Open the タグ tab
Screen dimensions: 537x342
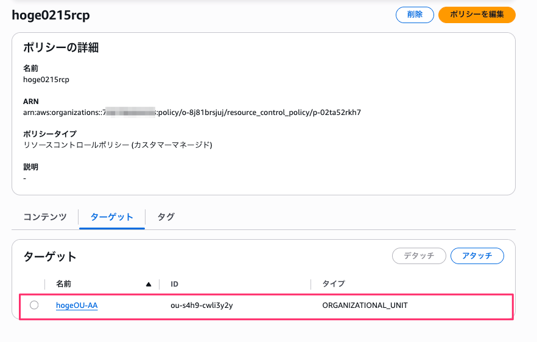click(x=166, y=217)
